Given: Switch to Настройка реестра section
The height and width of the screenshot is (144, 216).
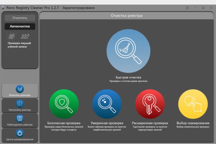Looking at the screenshot, I should click(x=20, y=106).
